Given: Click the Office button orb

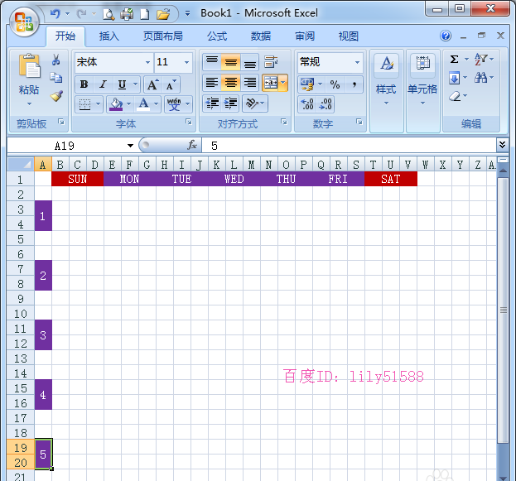Looking at the screenshot, I should tap(24, 22).
